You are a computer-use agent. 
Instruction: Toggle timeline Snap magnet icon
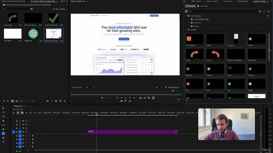18,113
